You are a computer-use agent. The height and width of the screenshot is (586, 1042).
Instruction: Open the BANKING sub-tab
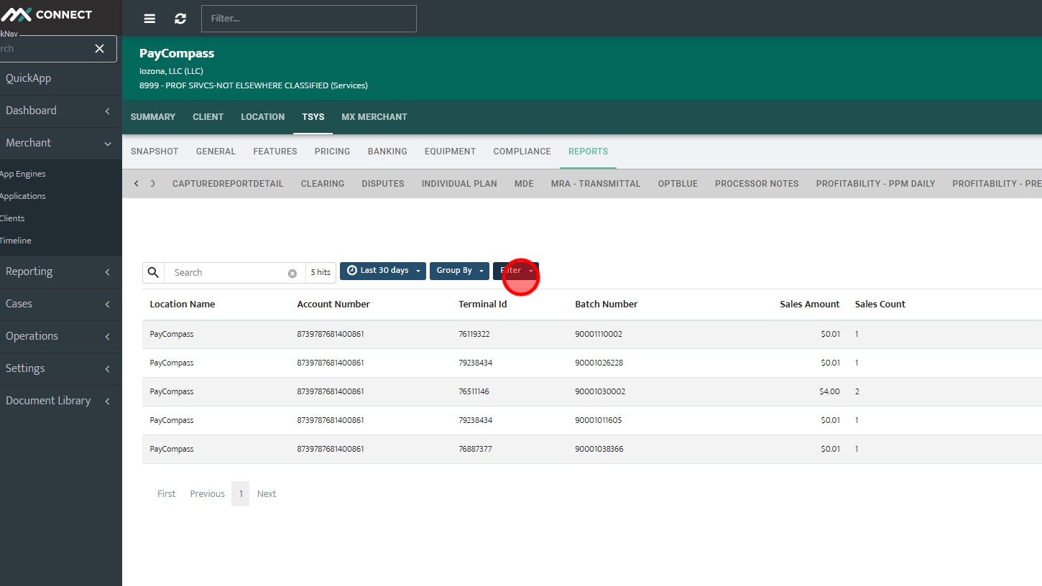click(387, 152)
